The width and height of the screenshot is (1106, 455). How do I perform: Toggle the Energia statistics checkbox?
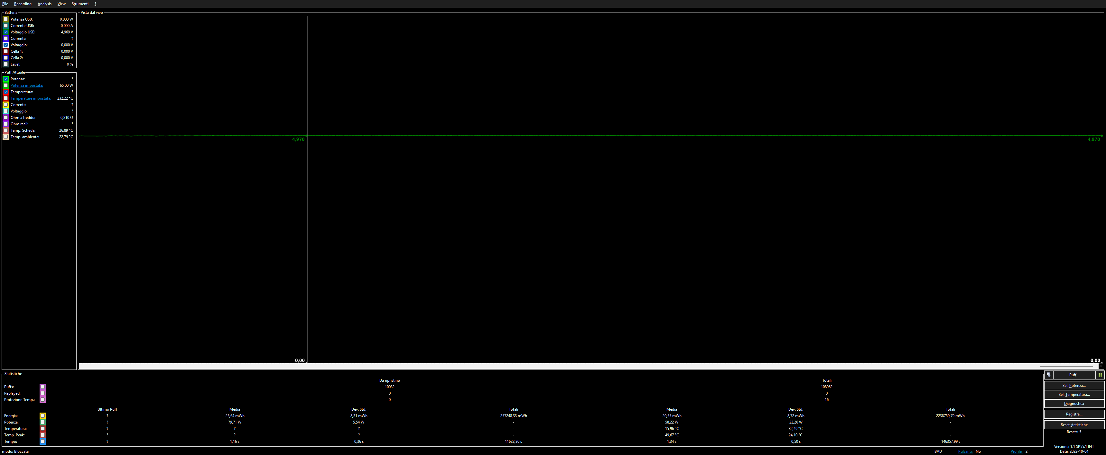42,415
